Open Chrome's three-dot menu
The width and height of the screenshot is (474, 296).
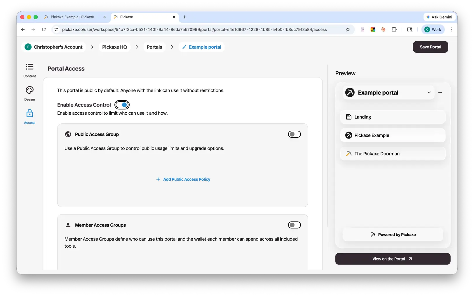click(451, 29)
